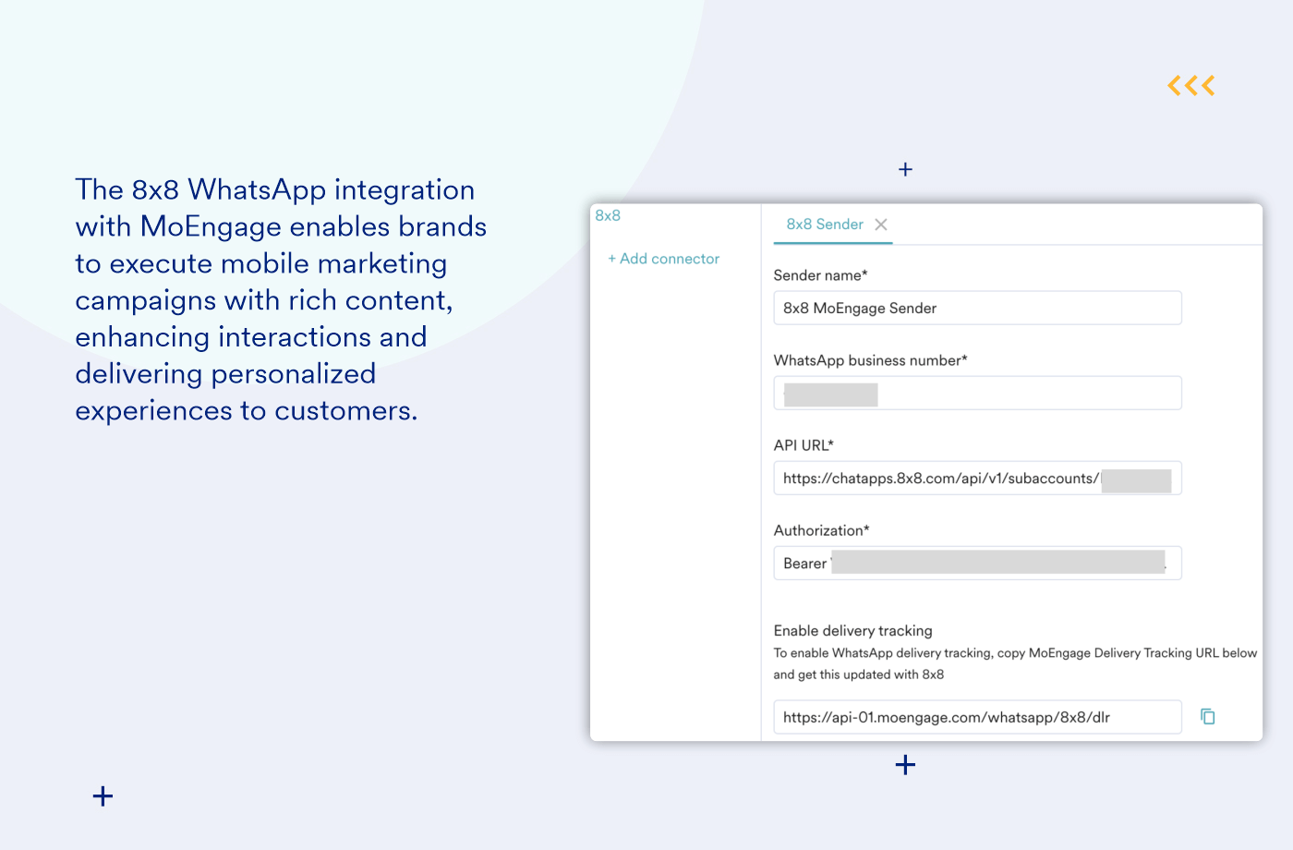Click the delivery tracking instruction text
This screenshot has height=850, width=1293.
point(1015,663)
